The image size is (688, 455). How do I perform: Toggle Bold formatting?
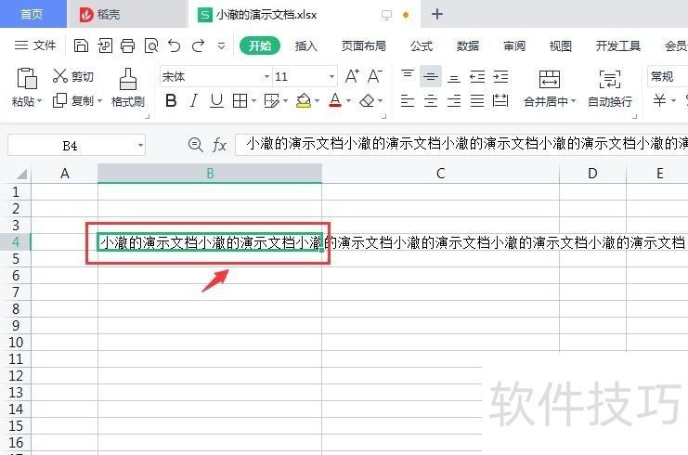[171, 101]
